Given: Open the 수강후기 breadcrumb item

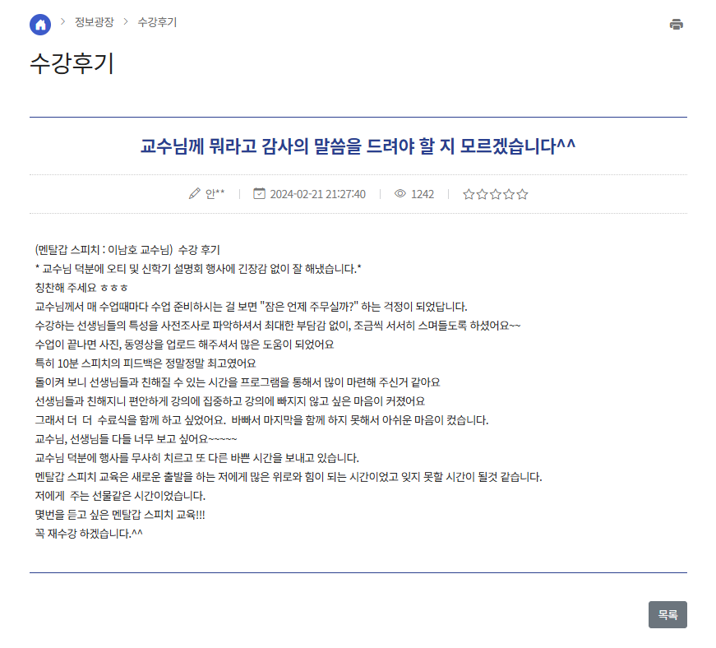Looking at the screenshot, I should pos(157,22).
